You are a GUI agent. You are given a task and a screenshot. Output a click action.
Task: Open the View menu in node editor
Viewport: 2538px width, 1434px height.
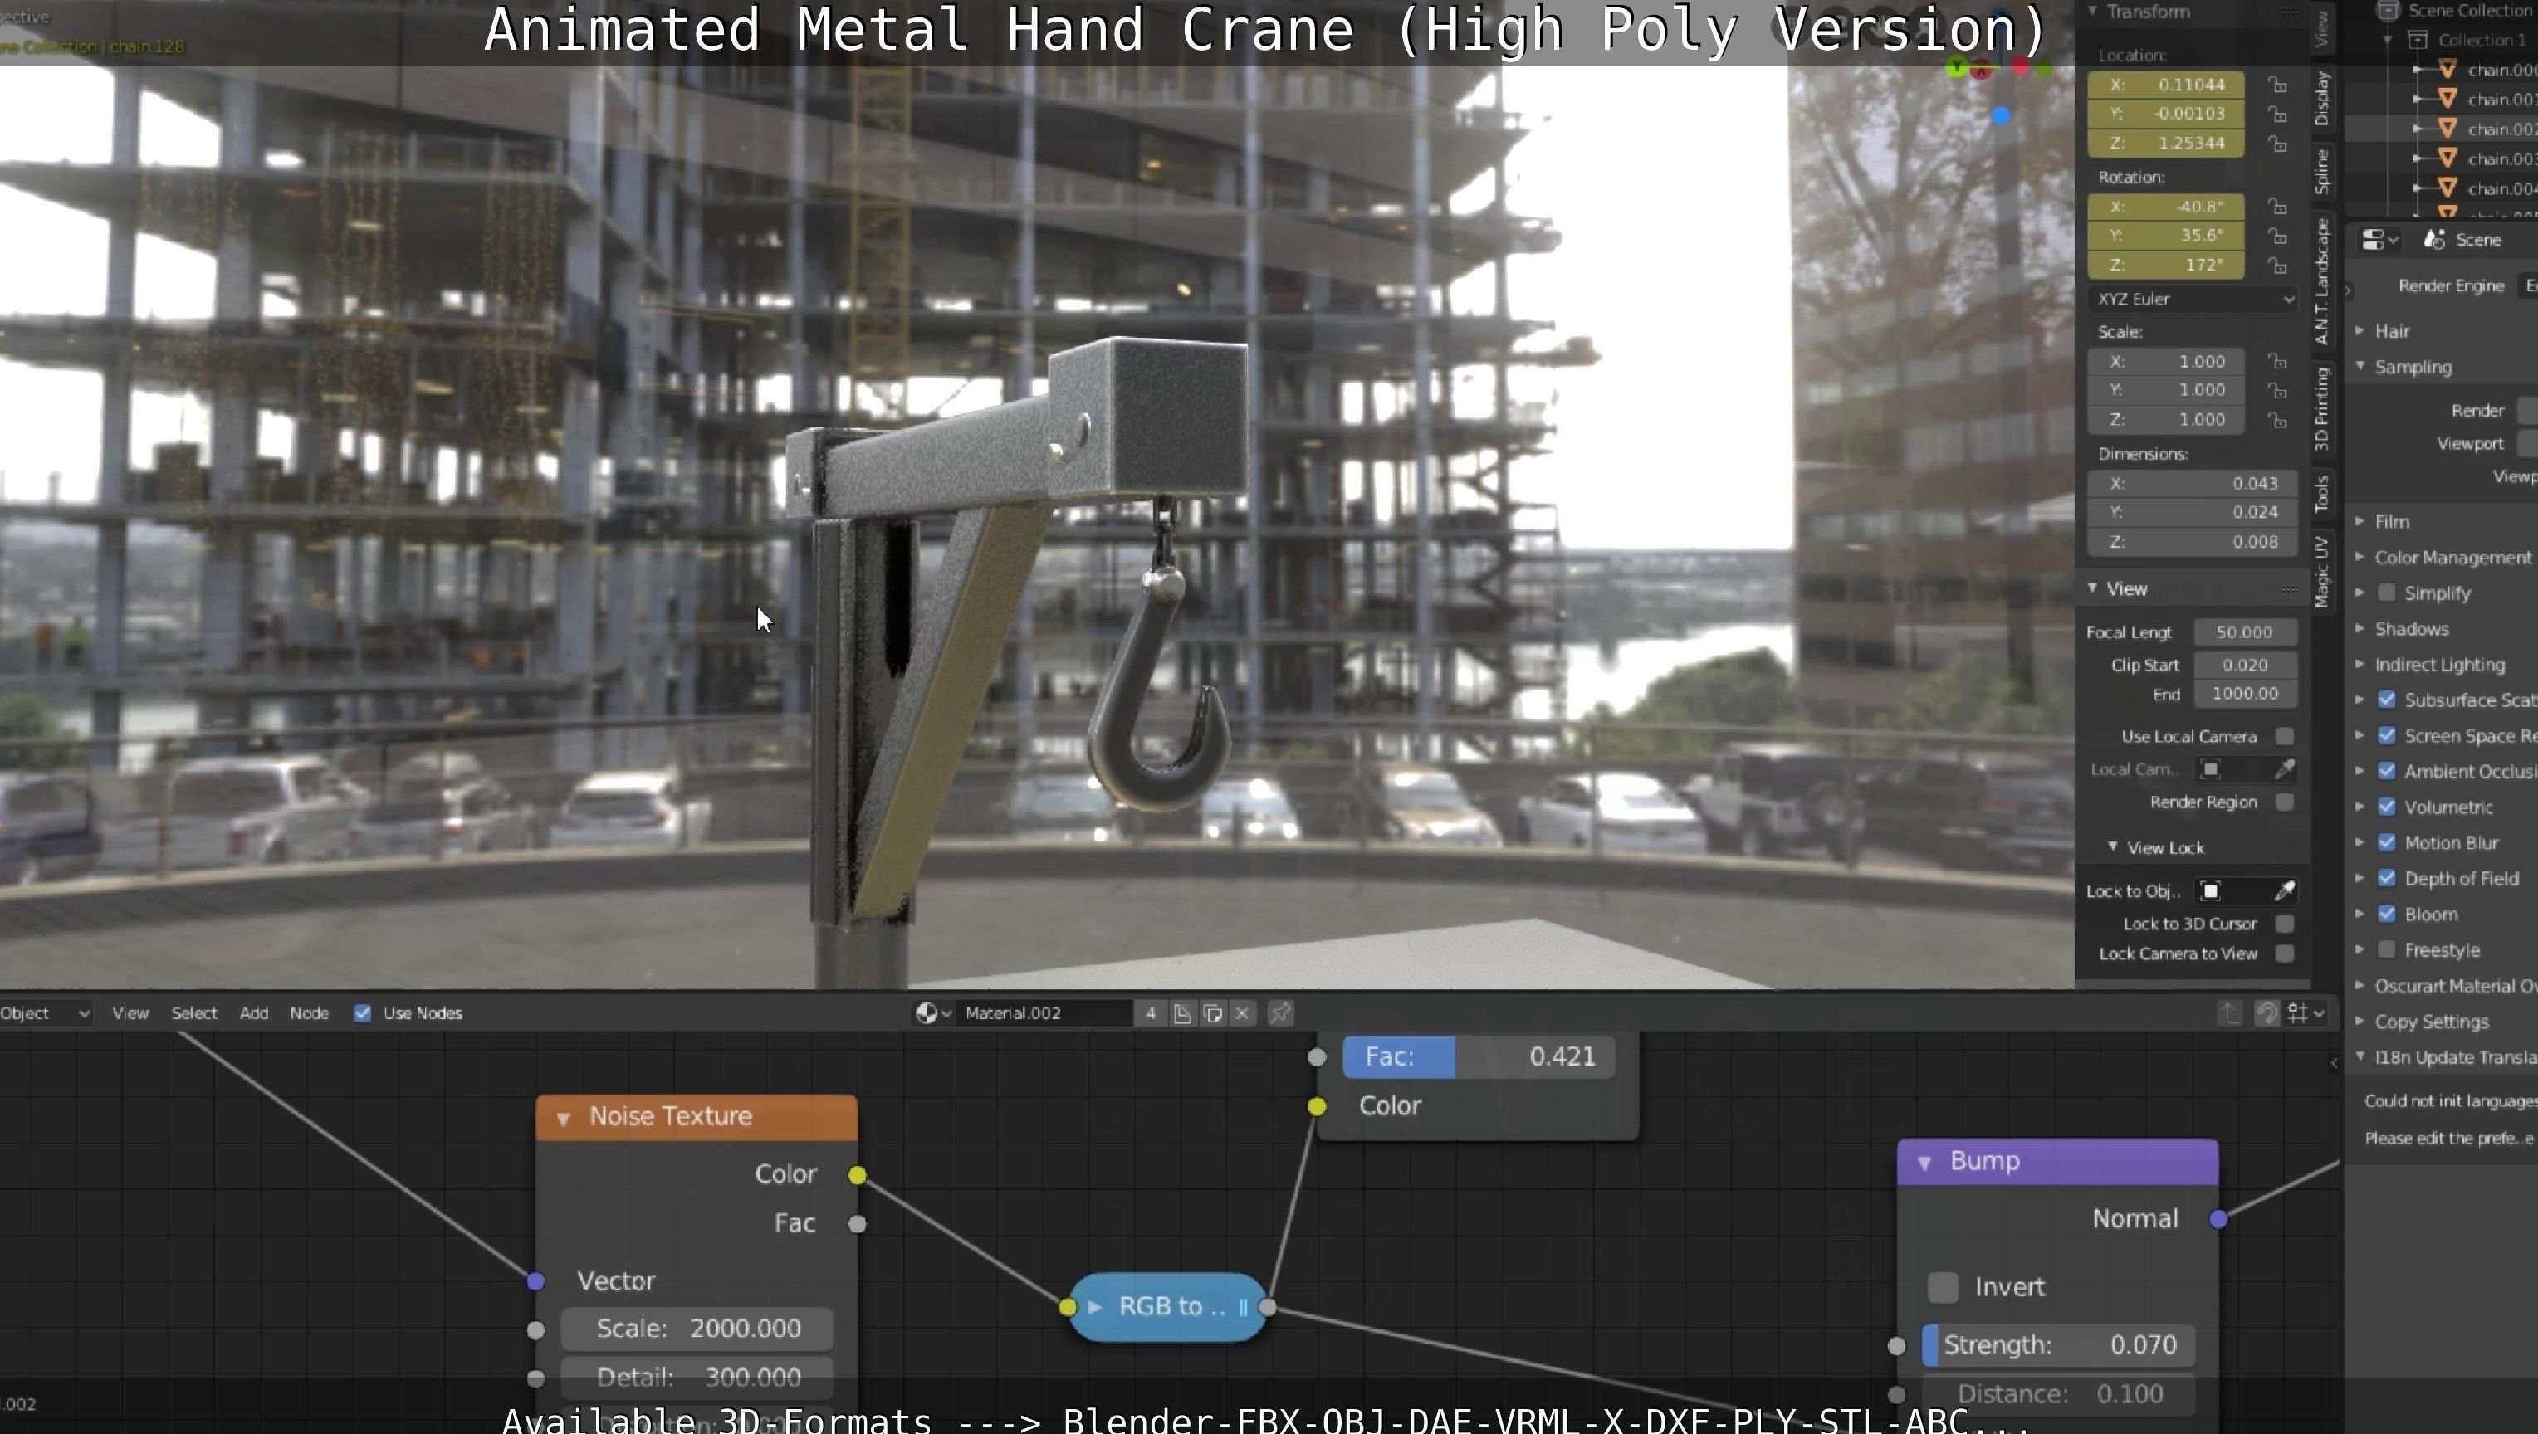(x=130, y=1012)
